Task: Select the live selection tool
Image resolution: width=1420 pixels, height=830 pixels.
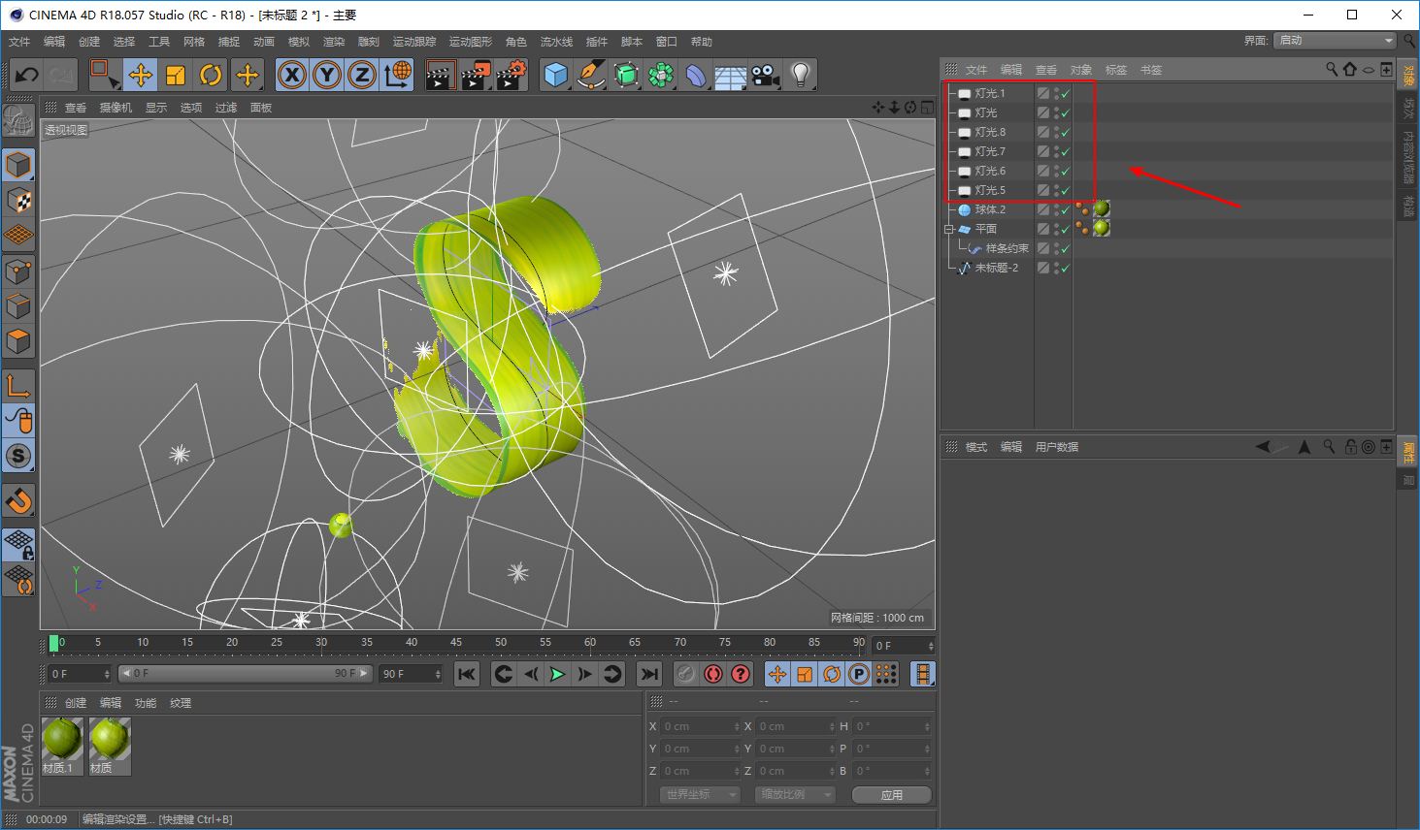Action: (104, 75)
